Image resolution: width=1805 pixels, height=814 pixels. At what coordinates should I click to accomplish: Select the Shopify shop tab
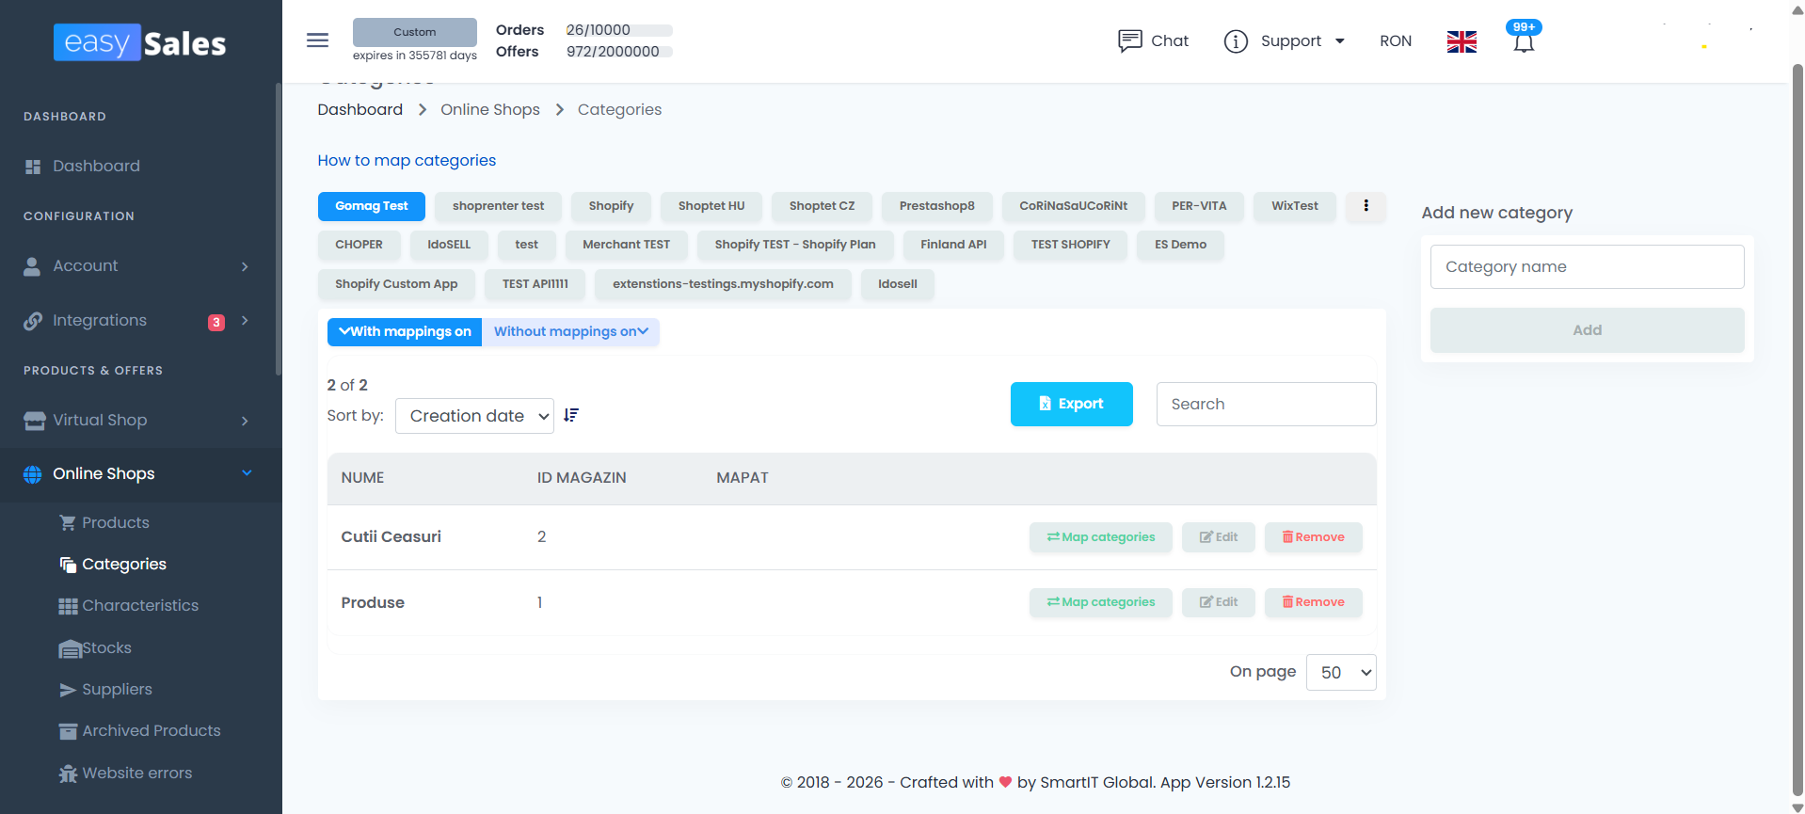[x=611, y=206]
